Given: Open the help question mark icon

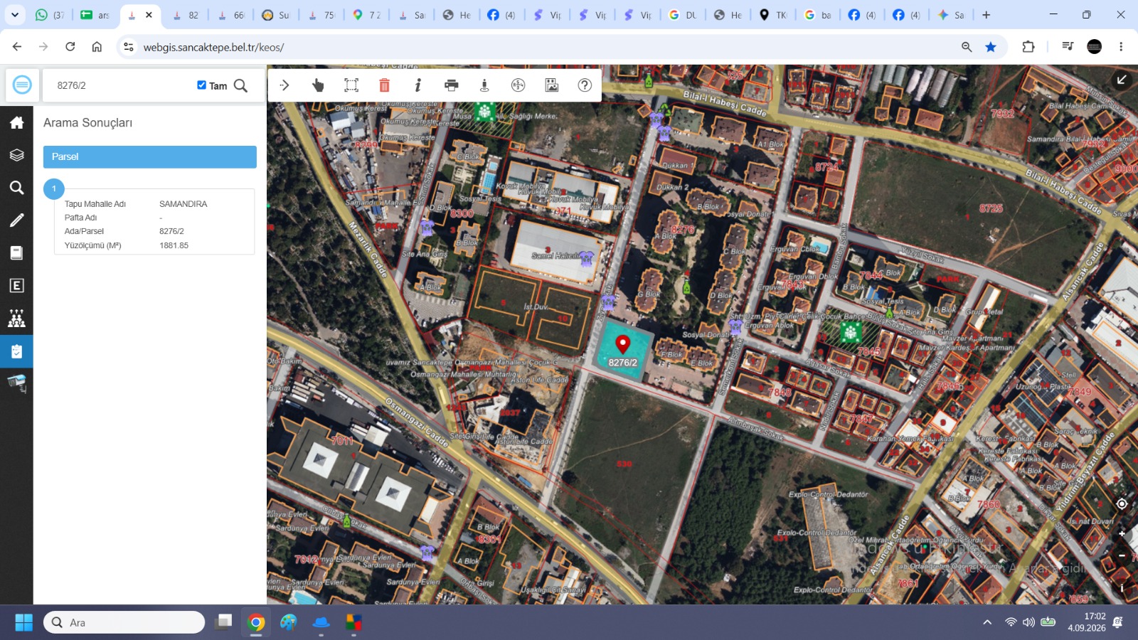Looking at the screenshot, I should click(x=585, y=85).
